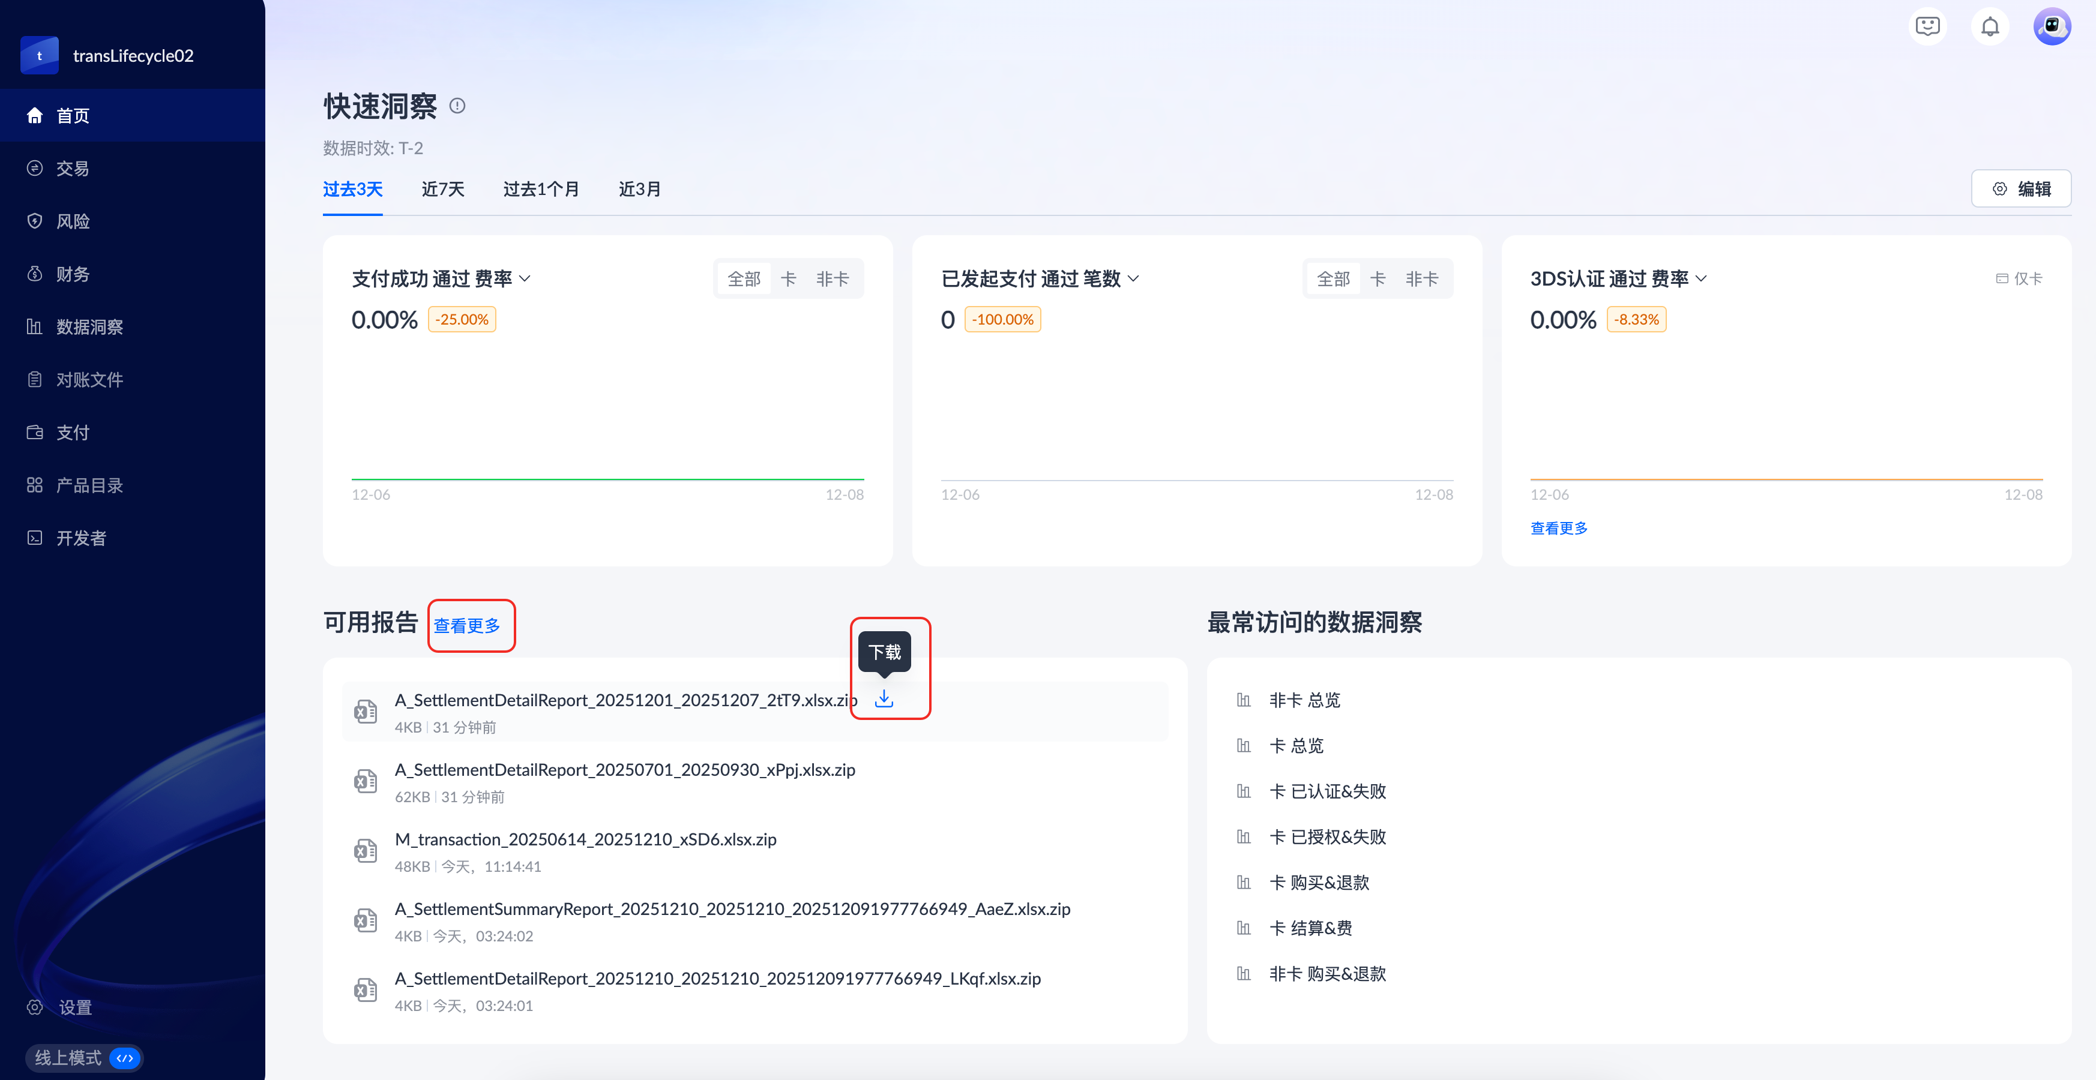Open 数据洞察 in the sidebar

pyautogui.click(x=89, y=327)
